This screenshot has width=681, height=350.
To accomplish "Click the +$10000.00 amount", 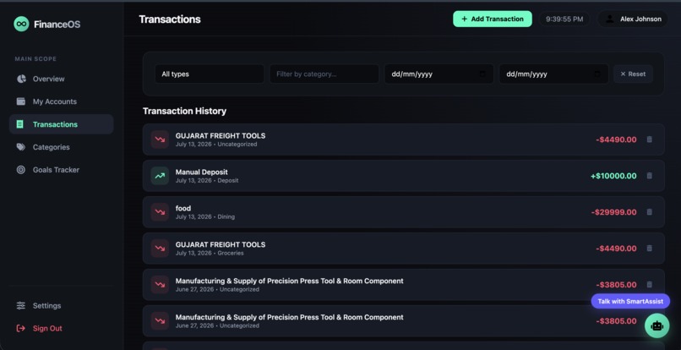I will click(613, 176).
